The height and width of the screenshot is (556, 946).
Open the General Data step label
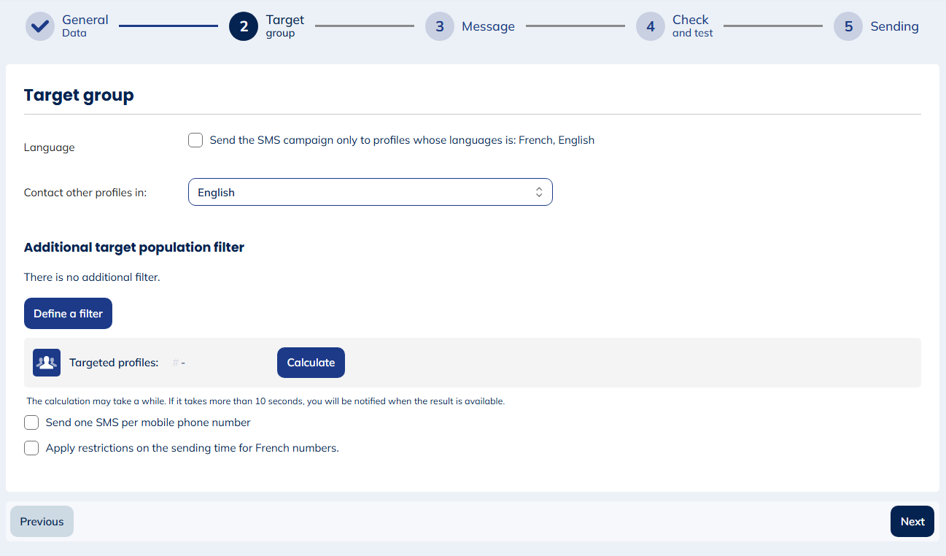[85, 26]
